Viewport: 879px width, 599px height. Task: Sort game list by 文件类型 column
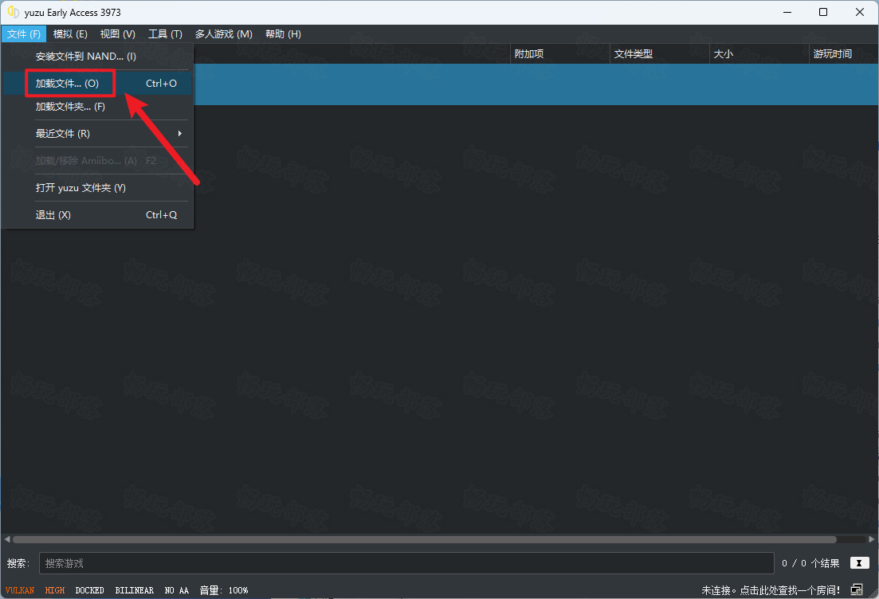click(x=659, y=54)
